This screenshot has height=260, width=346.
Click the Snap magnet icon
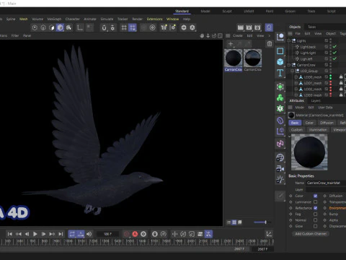tap(104, 27)
